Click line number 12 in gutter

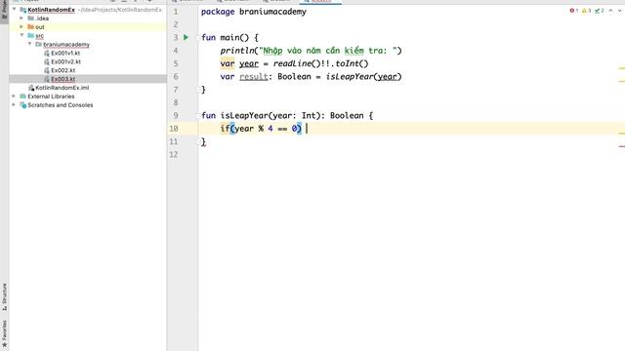(x=174, y=154)
